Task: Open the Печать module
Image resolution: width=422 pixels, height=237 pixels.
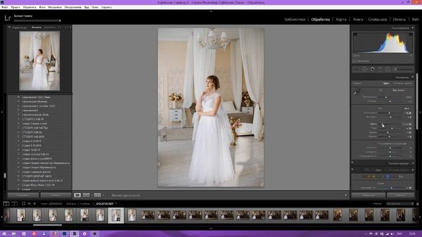Action: tap(399, 19)
